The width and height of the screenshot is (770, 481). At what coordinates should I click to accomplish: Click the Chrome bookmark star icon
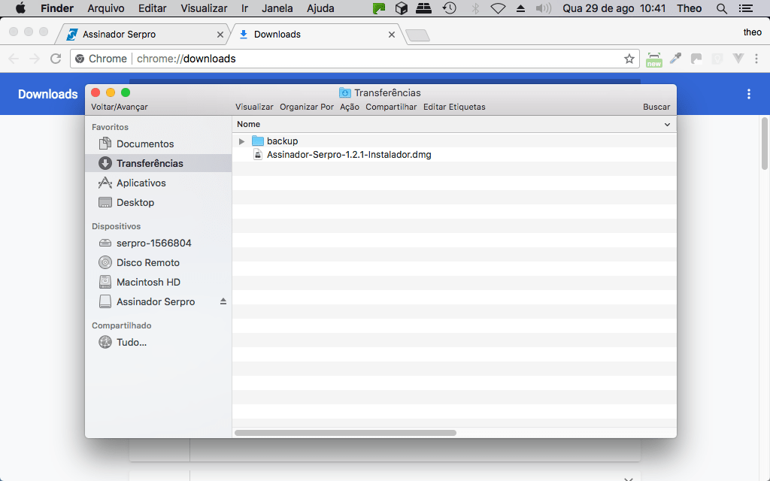629,59
